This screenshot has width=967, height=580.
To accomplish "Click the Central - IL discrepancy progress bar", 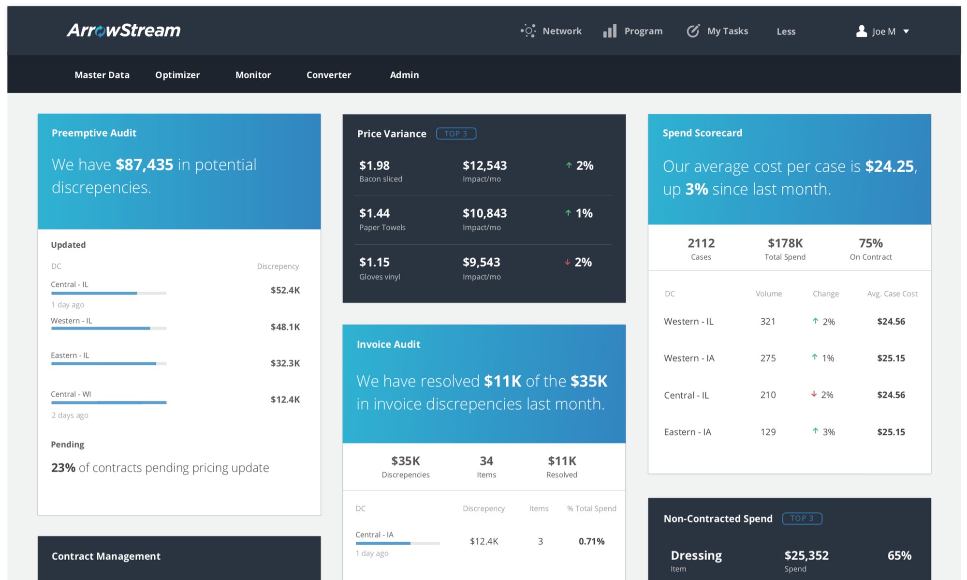I will point(109,293).
